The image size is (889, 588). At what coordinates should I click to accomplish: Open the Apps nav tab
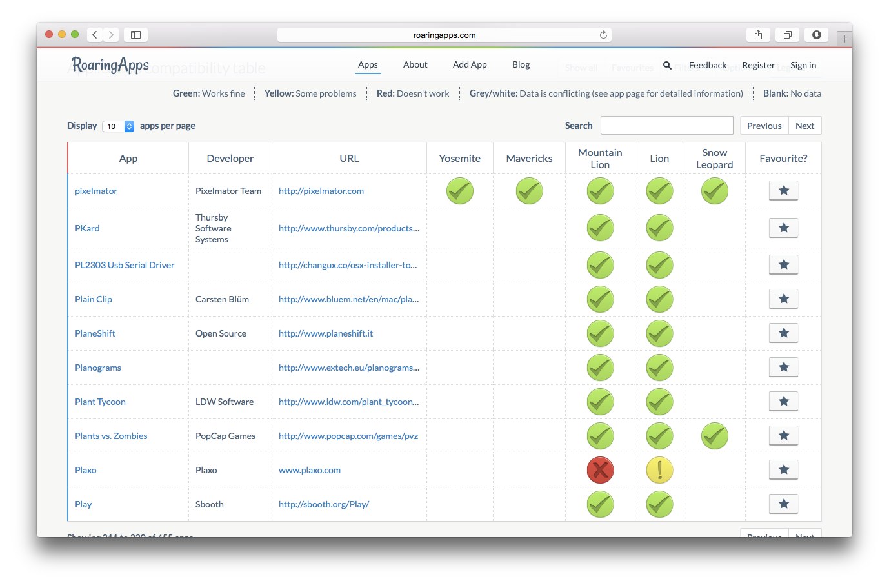click(x=368, y=65)
